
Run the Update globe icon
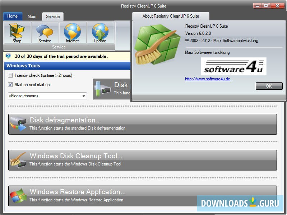(100, 33)
